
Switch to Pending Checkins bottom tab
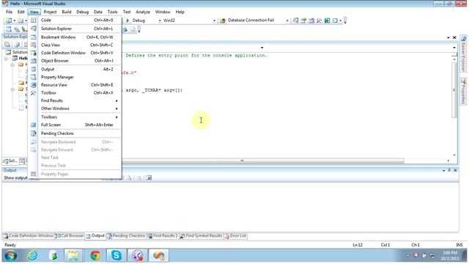click(126, 236)
